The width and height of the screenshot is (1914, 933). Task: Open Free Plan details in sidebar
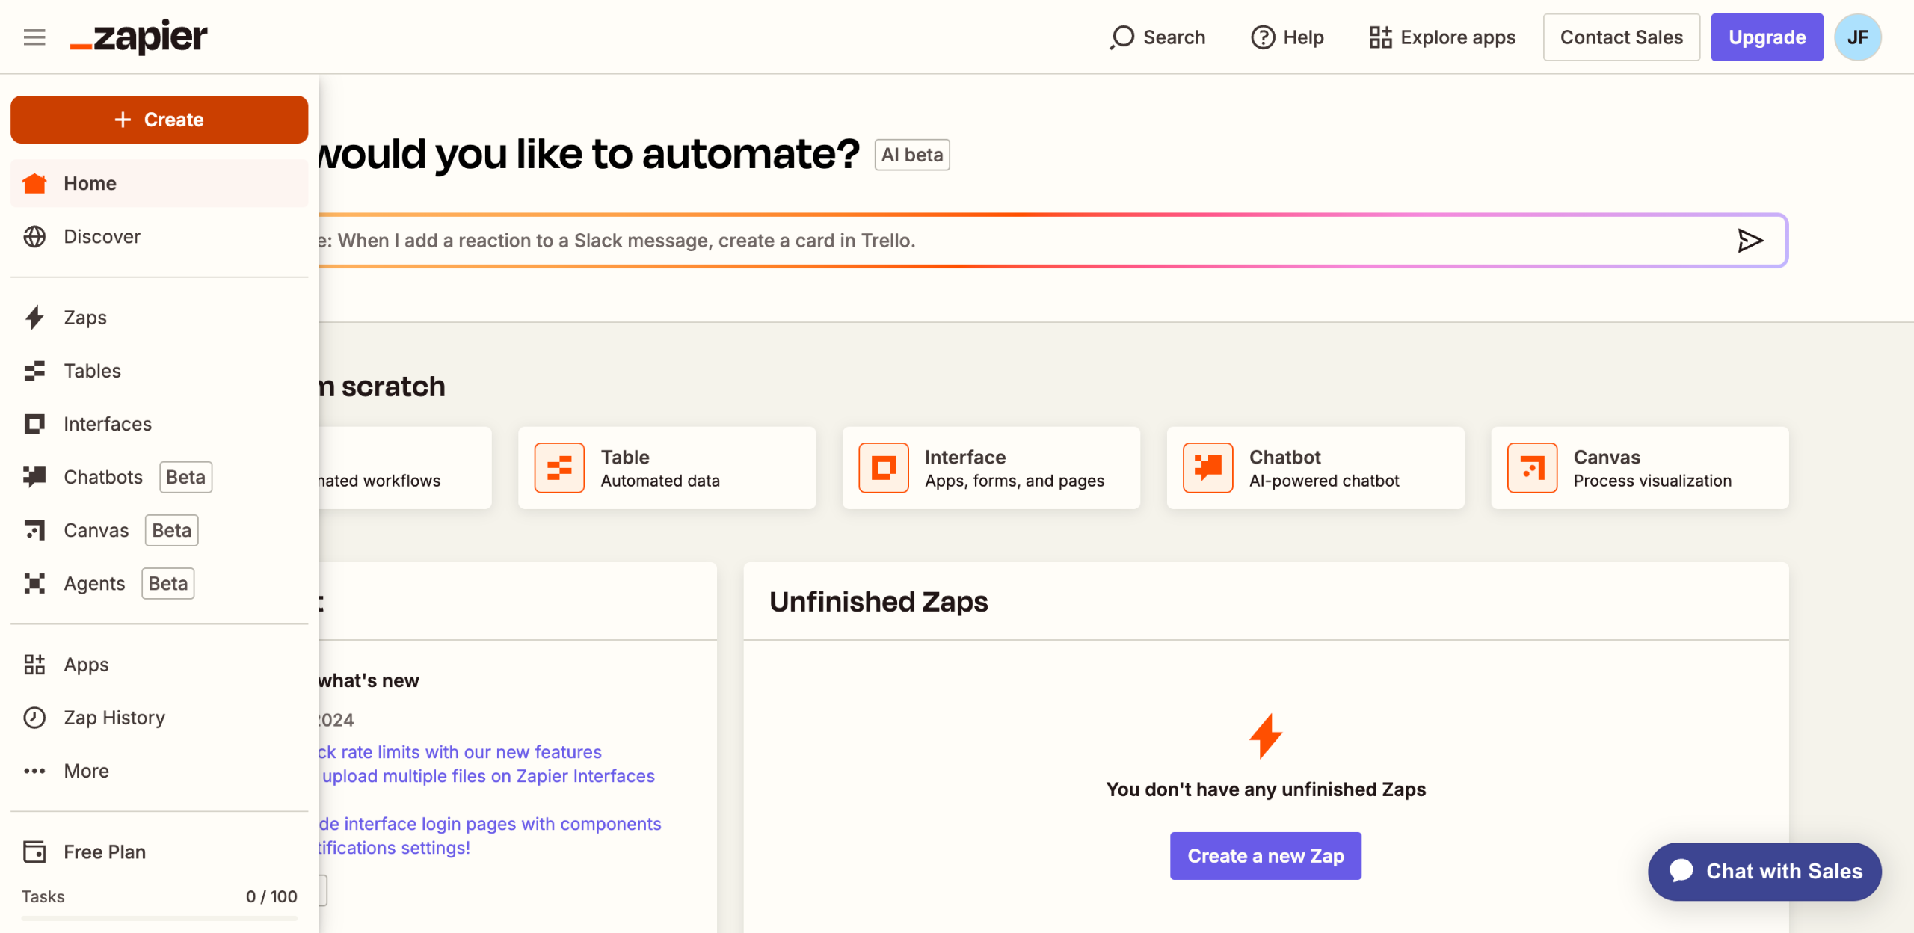pos(105,852)
